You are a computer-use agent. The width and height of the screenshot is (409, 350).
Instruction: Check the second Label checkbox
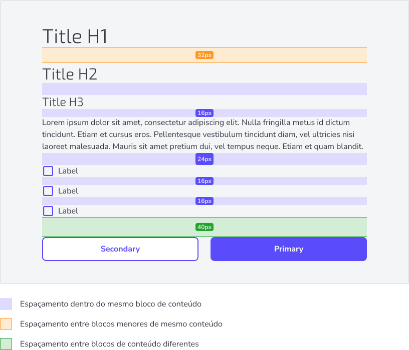(48, 191)
